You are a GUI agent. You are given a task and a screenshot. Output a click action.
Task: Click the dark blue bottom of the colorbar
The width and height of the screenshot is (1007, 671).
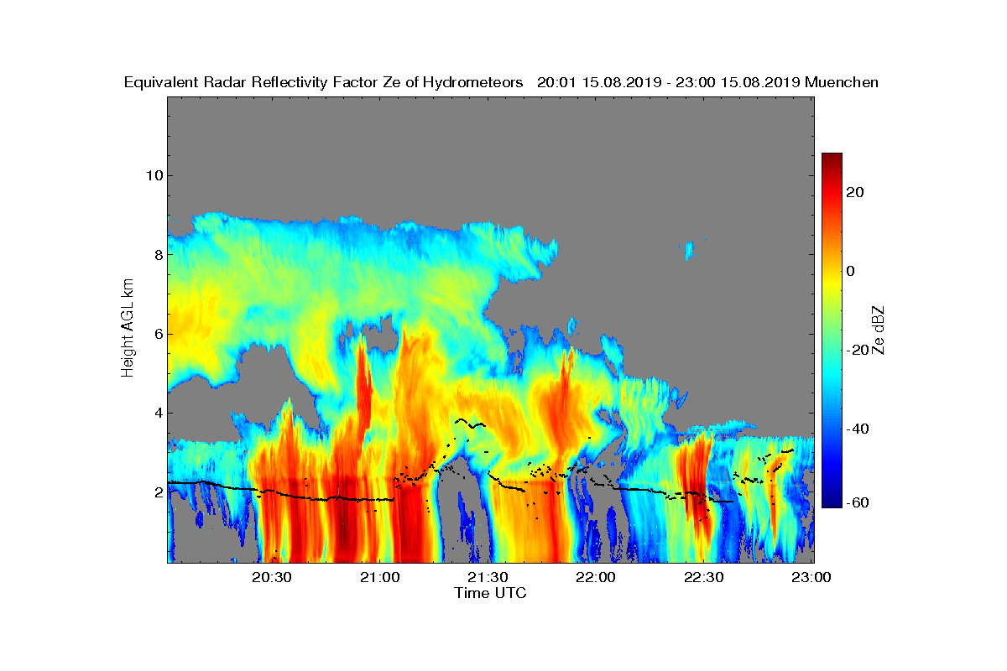coord(832,501)
